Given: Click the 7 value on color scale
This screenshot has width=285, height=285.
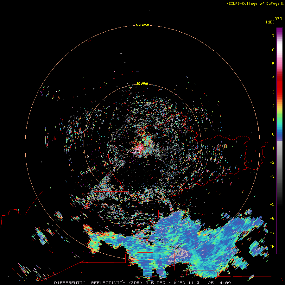Looking at the screenshot, I should click(273, 35).
